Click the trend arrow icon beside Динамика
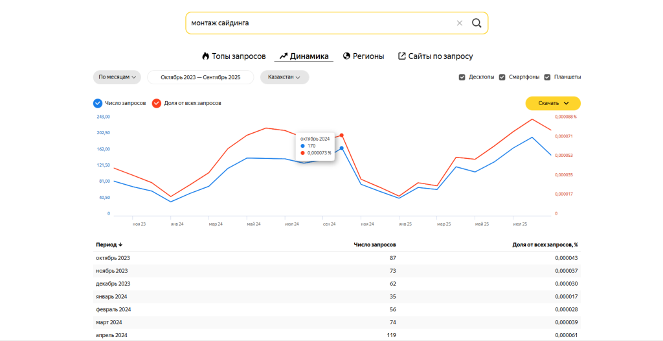This screenshot has width=663, height=341. (x=283, y=56)
